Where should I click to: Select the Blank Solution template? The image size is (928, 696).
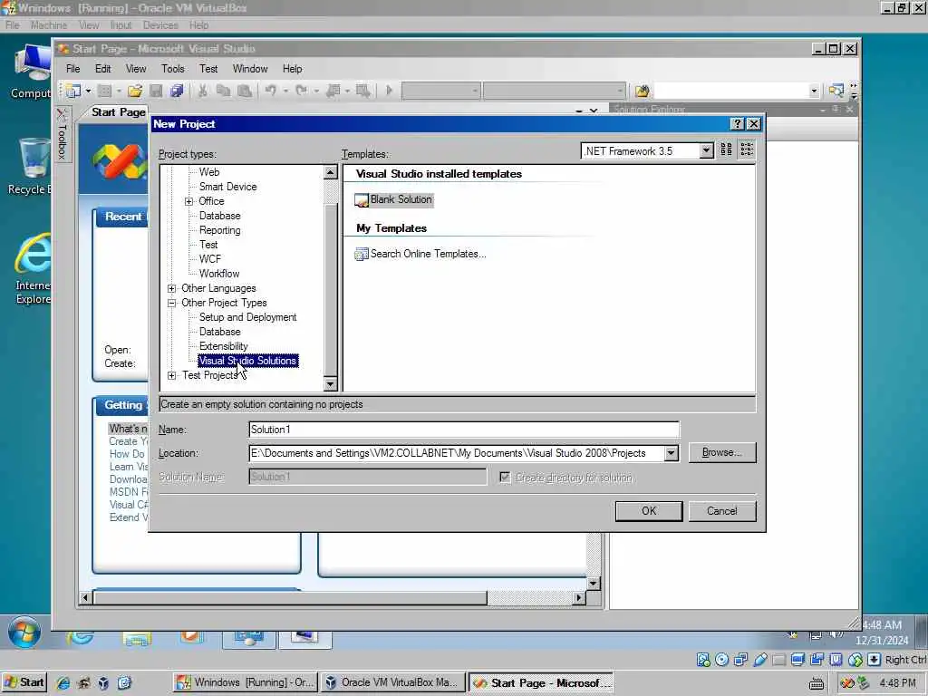point(393,200)
